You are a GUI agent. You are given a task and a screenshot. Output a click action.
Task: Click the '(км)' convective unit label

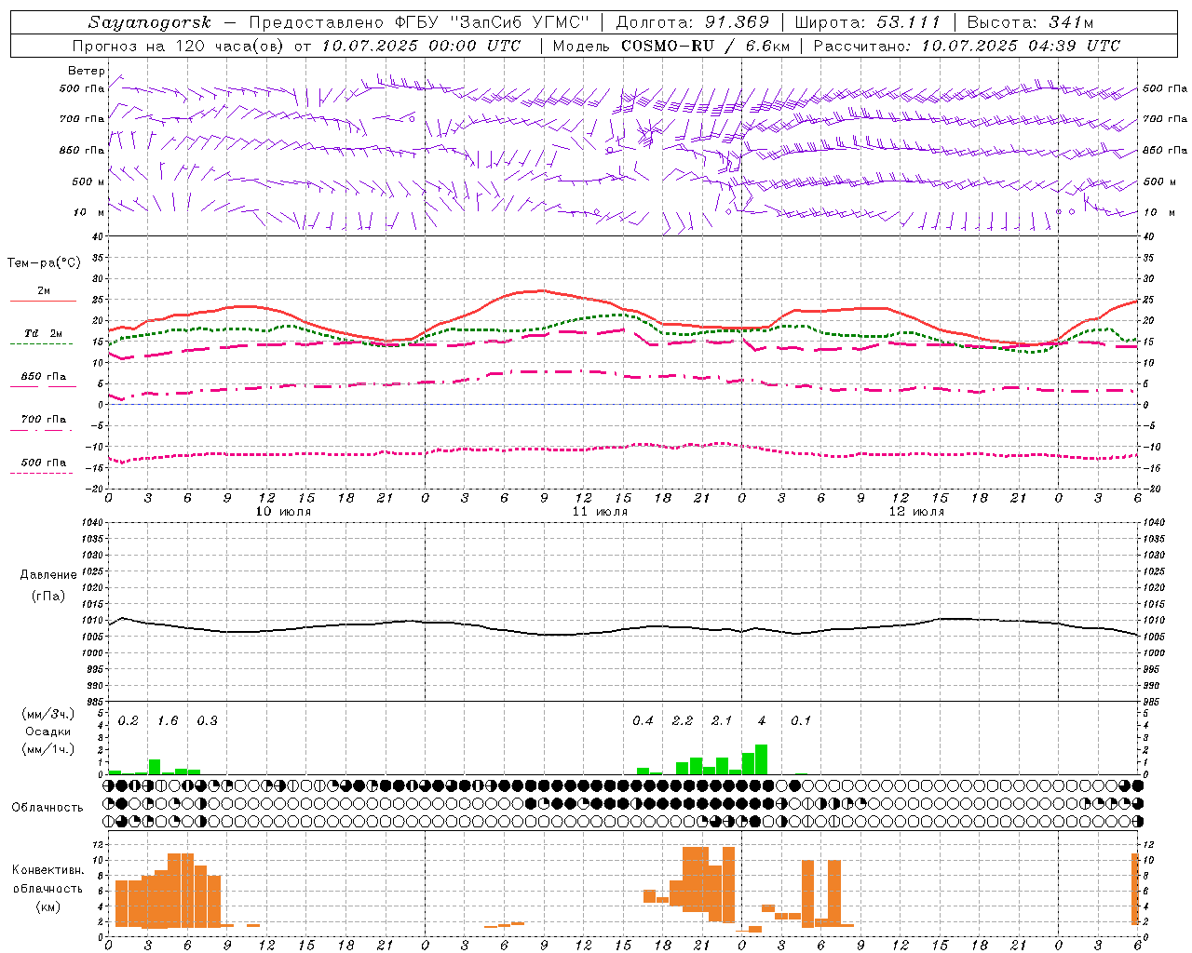click(x=48, y=906)
